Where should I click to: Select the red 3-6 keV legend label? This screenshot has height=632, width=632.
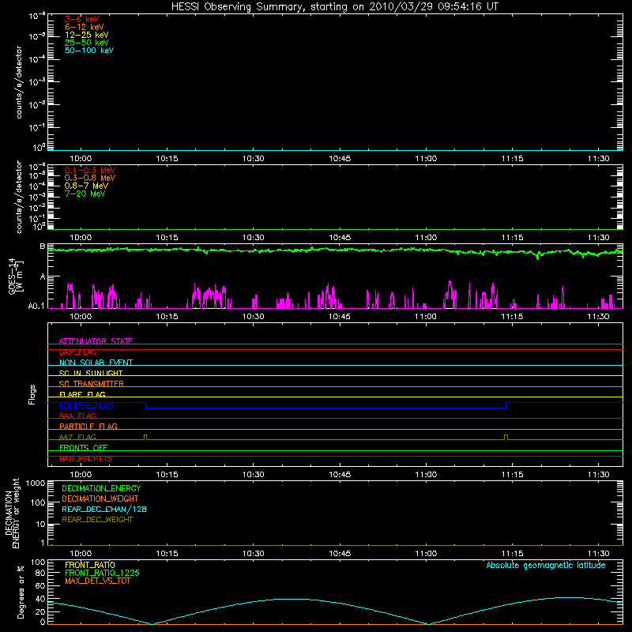(x=81, y=19)
